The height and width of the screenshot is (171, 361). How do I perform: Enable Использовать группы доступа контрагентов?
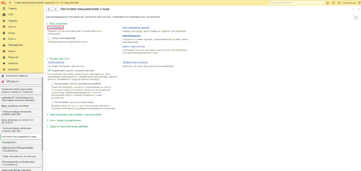53,84
